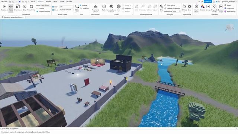Image resolution: width=238 pixels, height=134 pixels.
Task: Open Gerenciador de materiais
Action: pos(111,9)
